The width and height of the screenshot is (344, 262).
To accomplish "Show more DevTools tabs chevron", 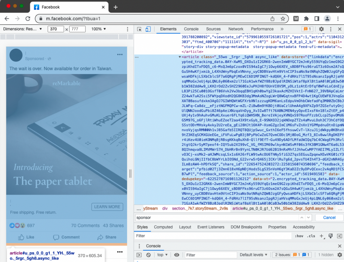I will click(282, 29).
